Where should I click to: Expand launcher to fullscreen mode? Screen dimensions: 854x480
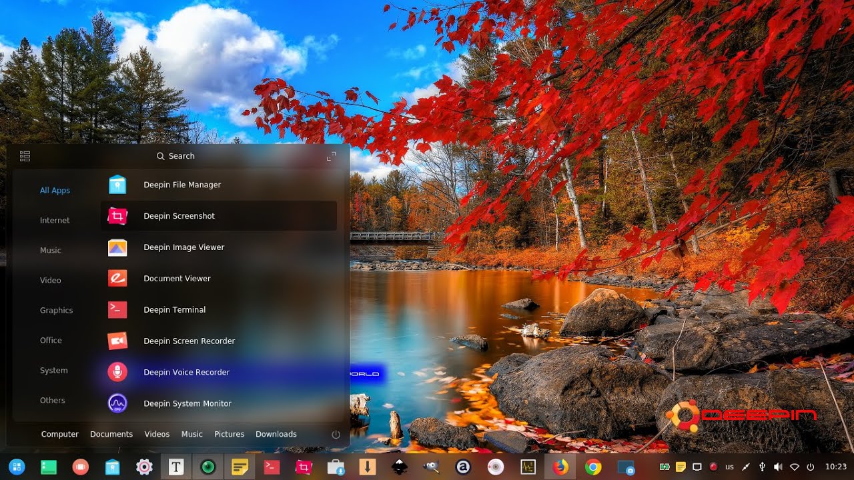[331, 156]
